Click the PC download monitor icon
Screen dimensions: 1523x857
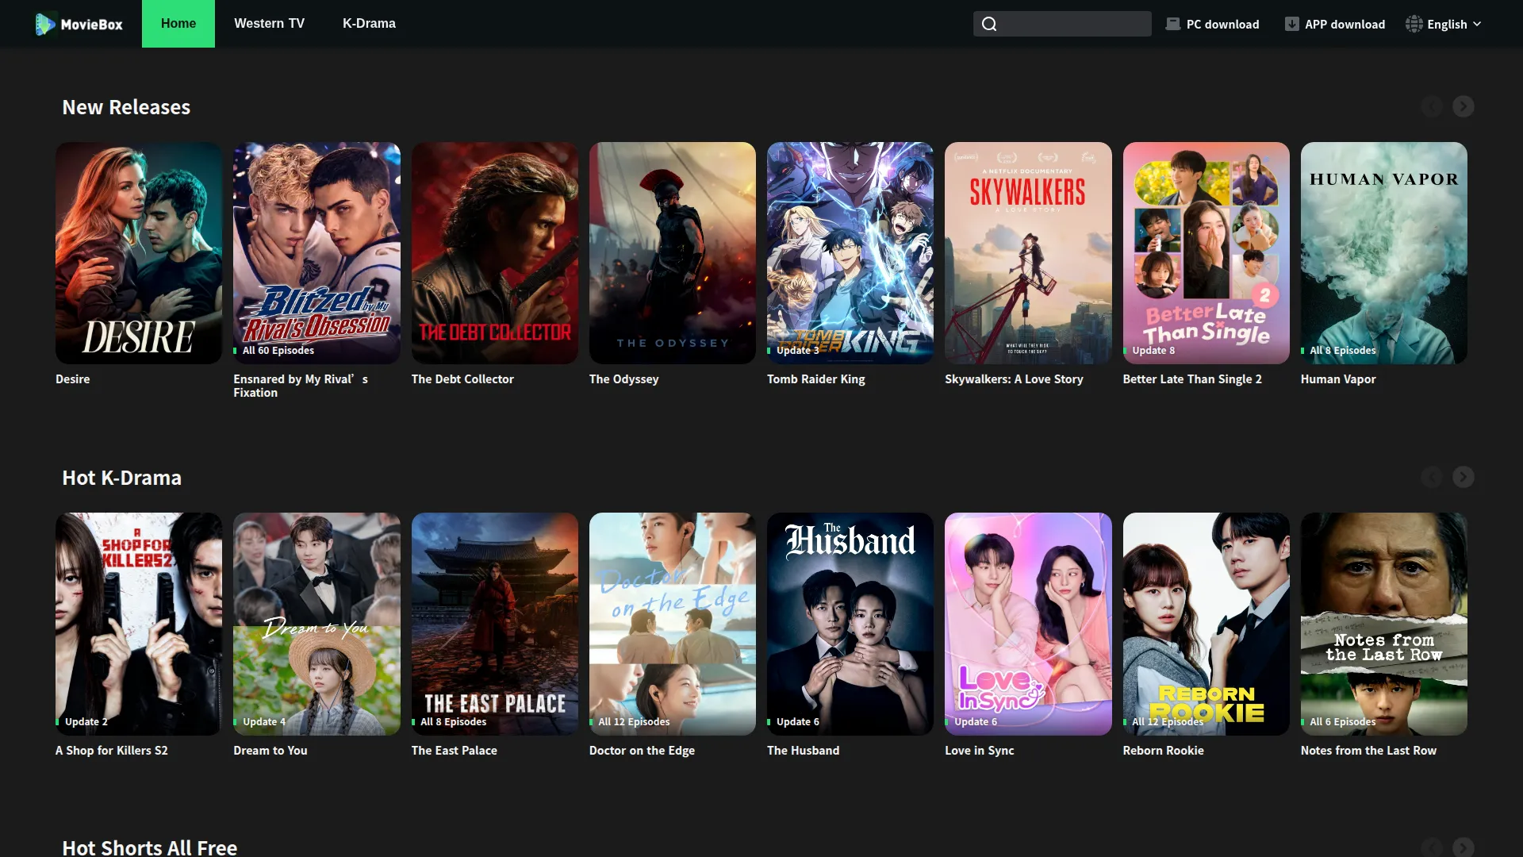pos(1172,24)
